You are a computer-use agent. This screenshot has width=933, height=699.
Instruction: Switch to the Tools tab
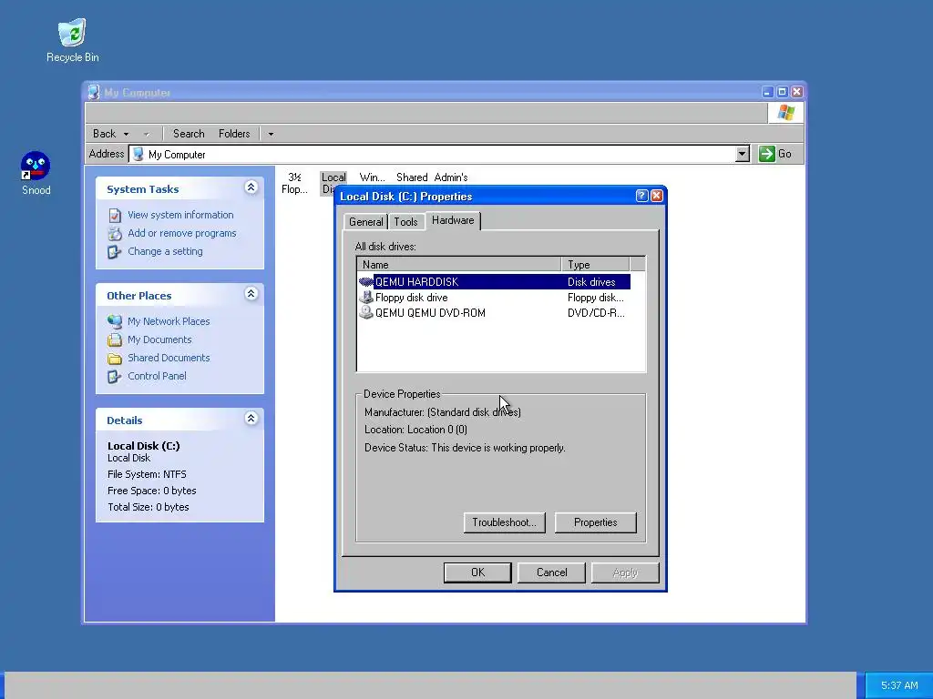[x=405, y=222]
